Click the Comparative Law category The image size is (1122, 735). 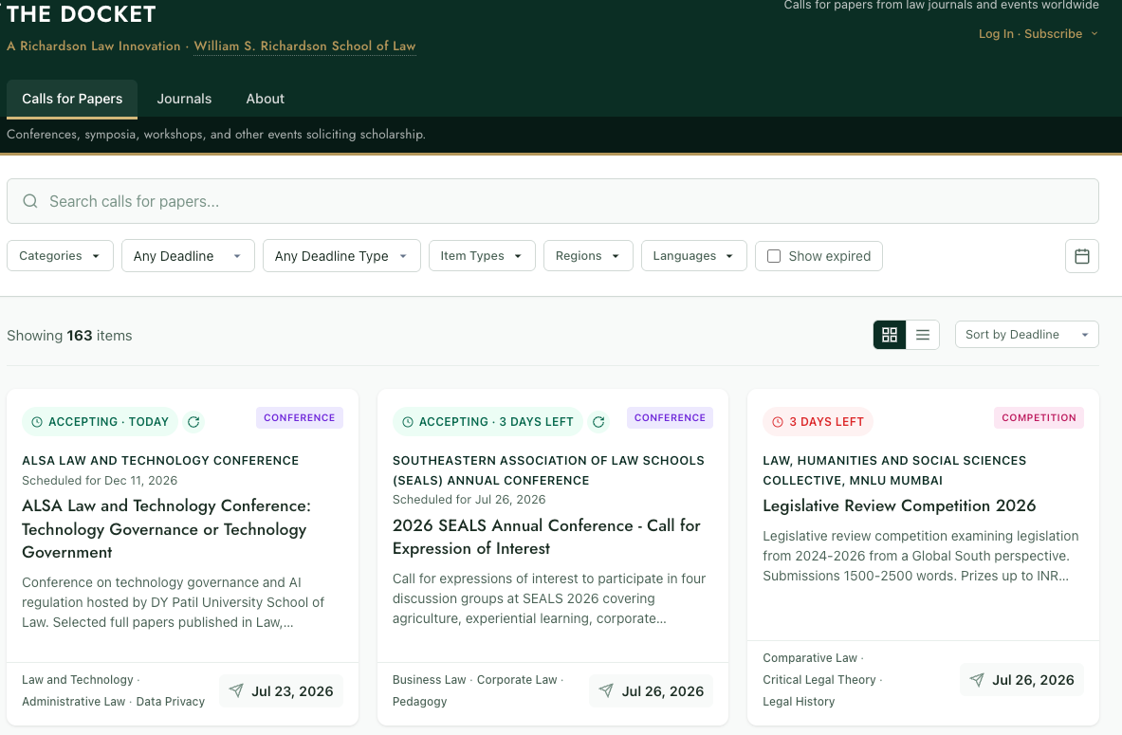pos(809,658)
